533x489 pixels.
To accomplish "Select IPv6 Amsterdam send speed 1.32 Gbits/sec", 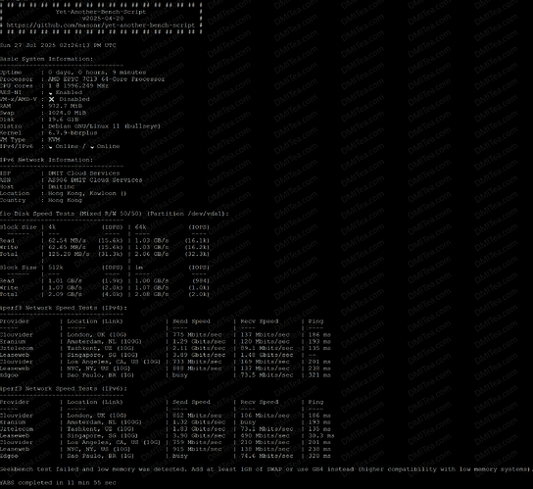I will click(x=199, y=422).
